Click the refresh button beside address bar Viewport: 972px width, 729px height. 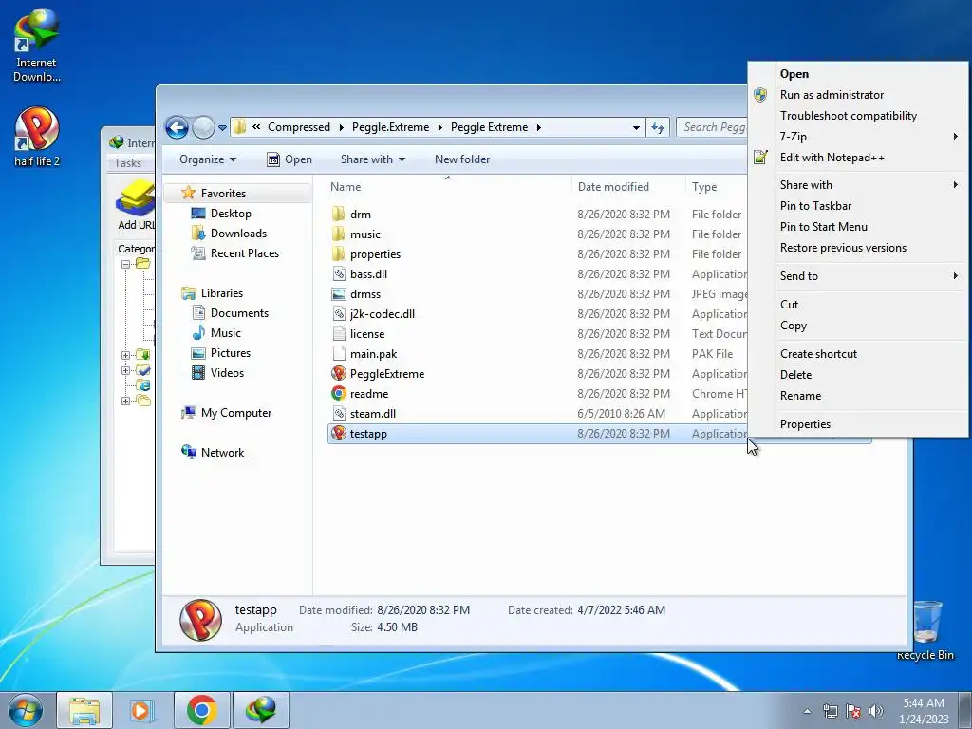[x=658, y=128]
